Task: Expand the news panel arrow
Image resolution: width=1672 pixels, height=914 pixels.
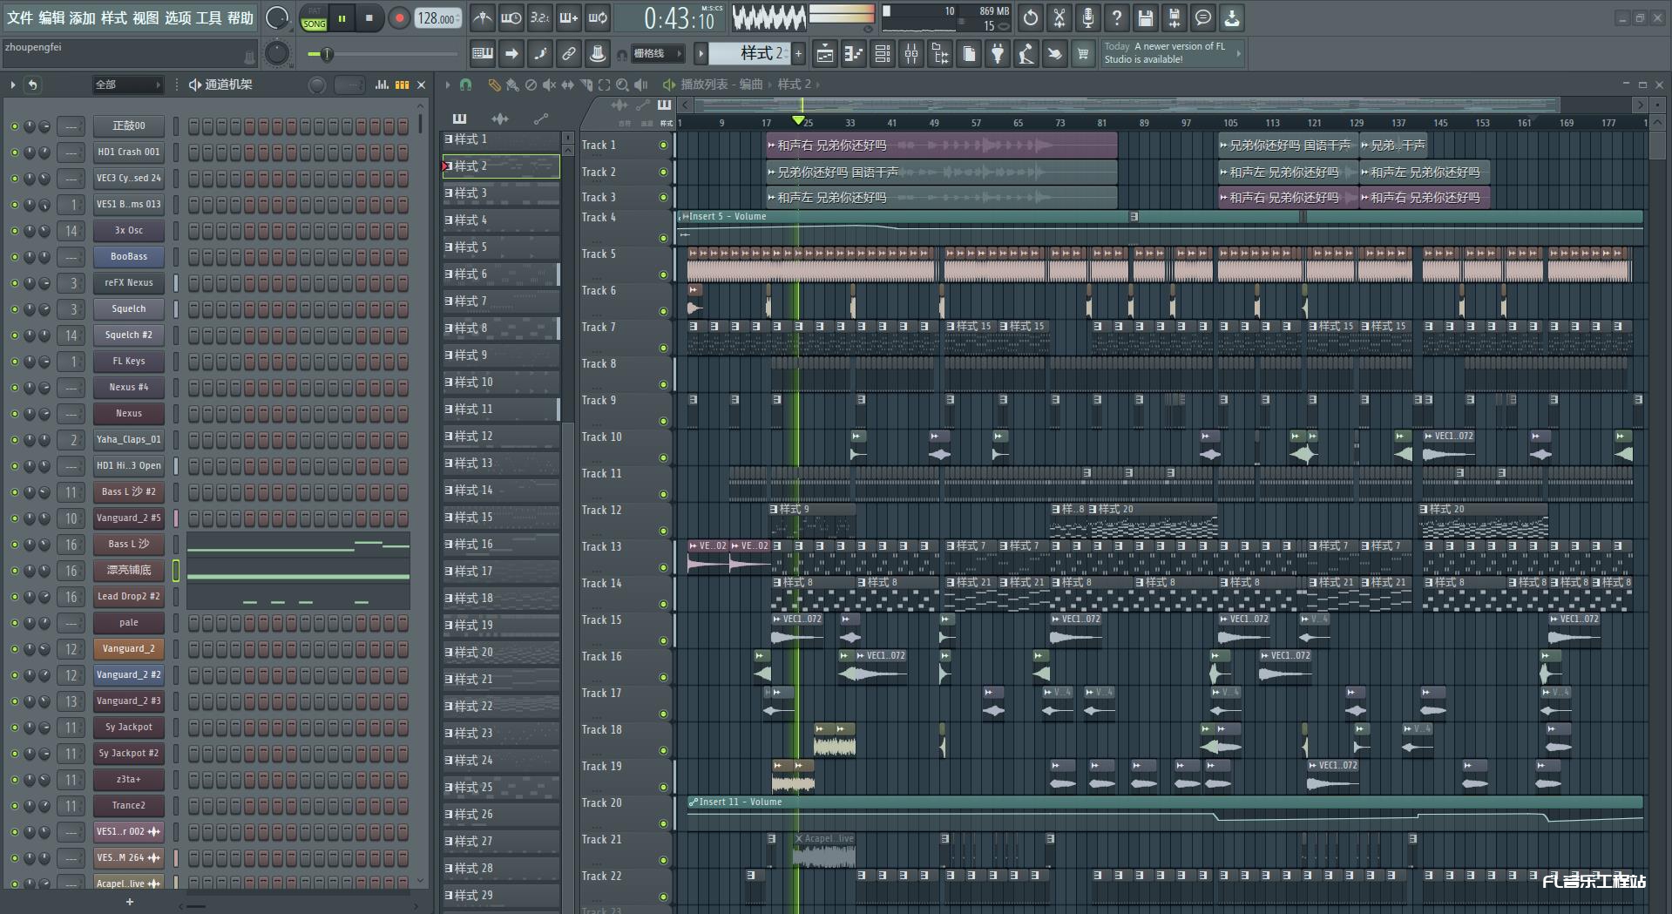Action: point(1238,54)
